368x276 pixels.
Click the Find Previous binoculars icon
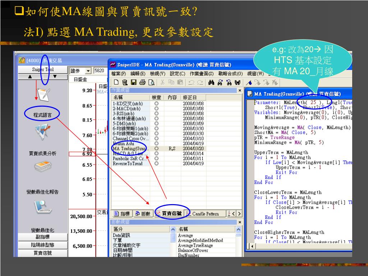click(x=229, y=82)
